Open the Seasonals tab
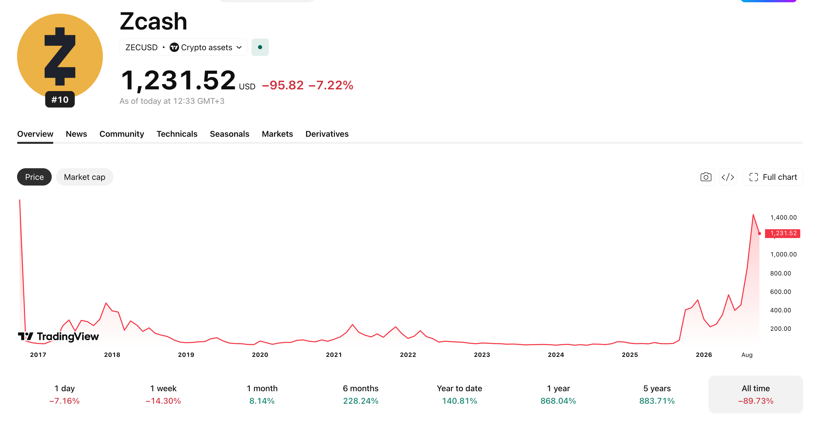 [x=229, y=134]
